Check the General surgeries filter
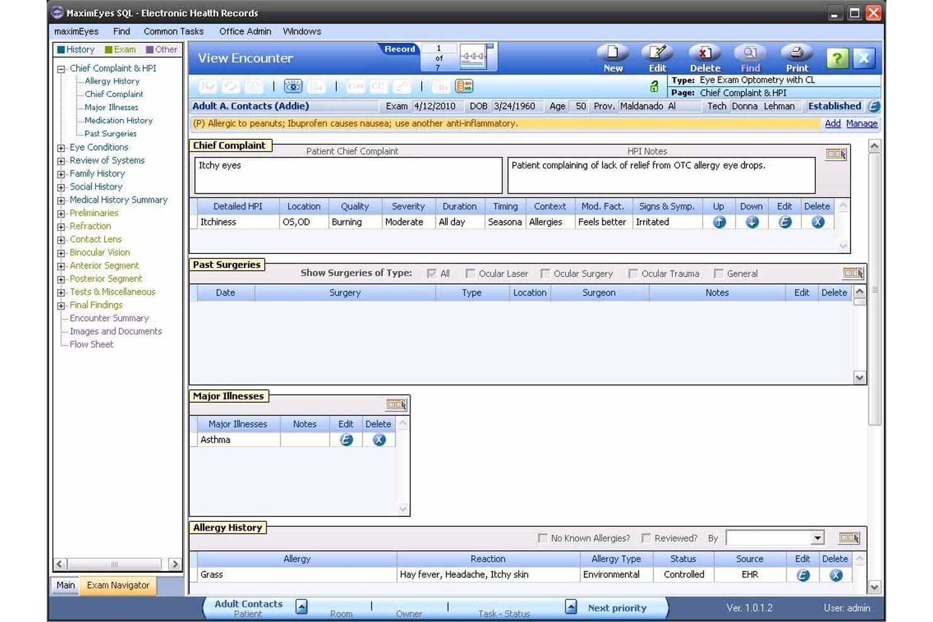The image size is (933, 622). (718, 274)
